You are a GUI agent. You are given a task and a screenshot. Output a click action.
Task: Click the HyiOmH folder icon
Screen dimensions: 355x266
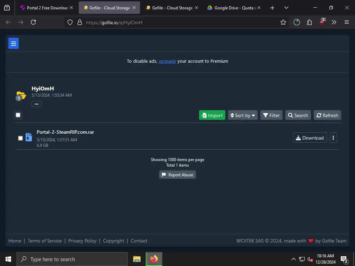(21, 96)
